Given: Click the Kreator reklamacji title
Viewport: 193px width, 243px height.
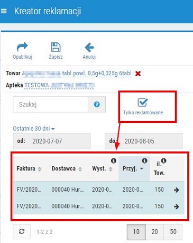Looking at the screenshot, I should (48, 11).
